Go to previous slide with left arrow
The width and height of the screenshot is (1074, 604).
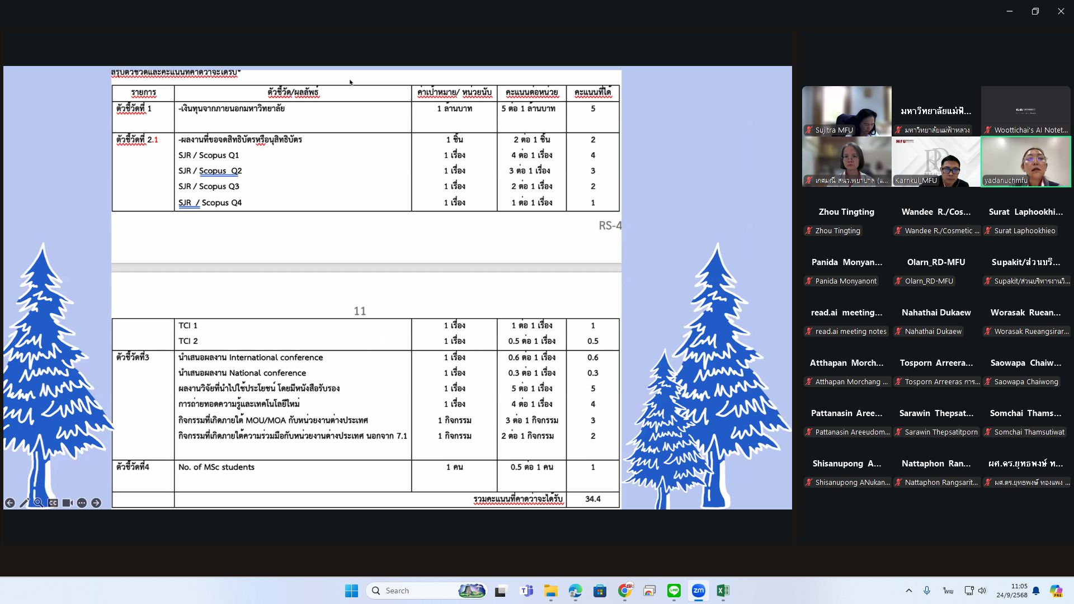pyautogui.click(x=10, y=503)
